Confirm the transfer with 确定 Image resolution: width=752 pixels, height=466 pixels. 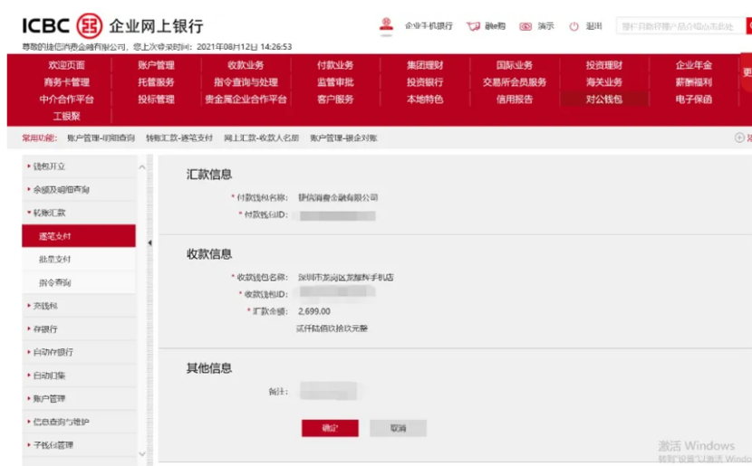click(330, 428)
